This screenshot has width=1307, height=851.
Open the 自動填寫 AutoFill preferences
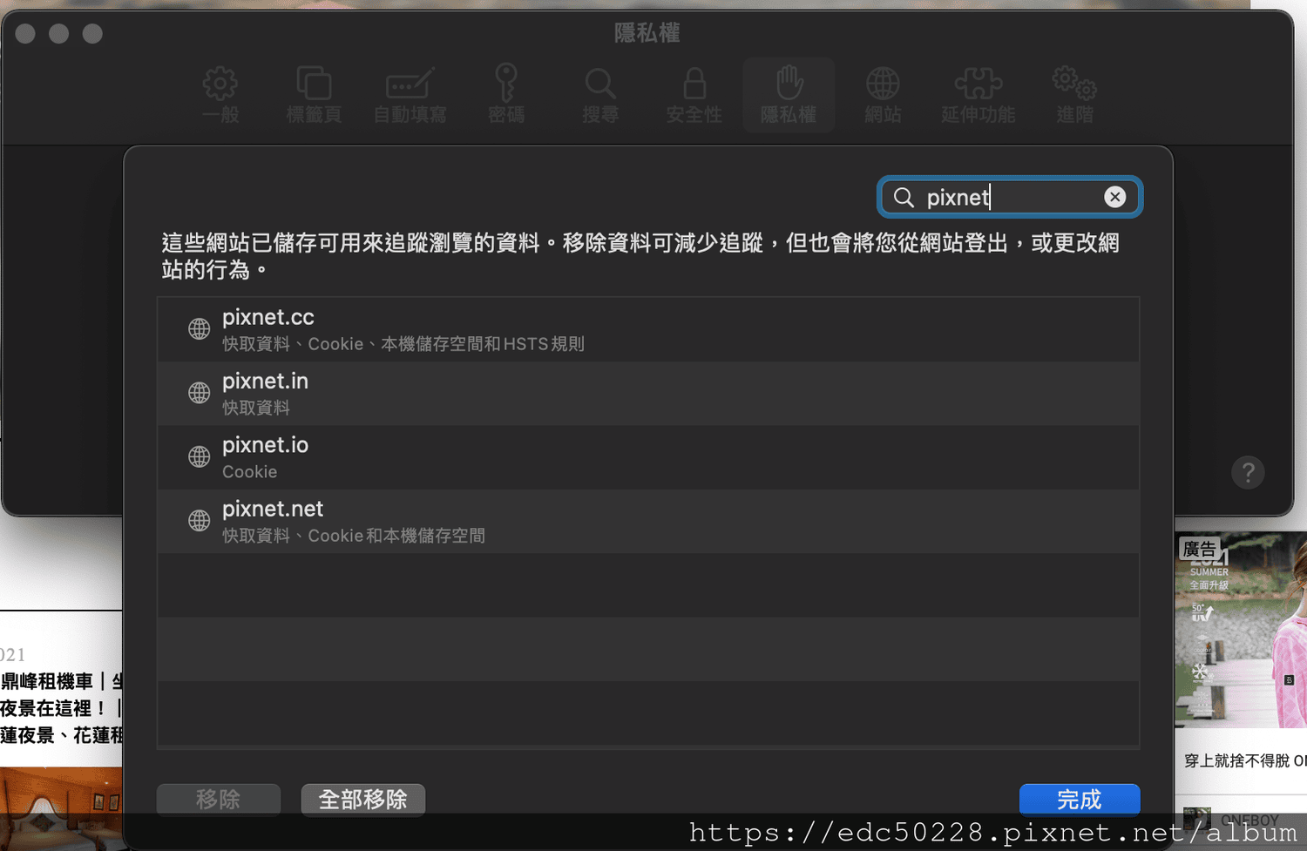click(x=410, y=95)
